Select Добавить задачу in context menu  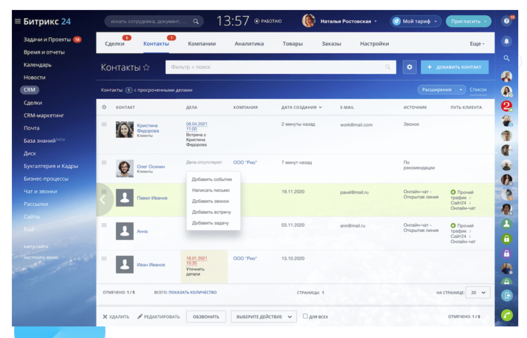click(210, 223)
